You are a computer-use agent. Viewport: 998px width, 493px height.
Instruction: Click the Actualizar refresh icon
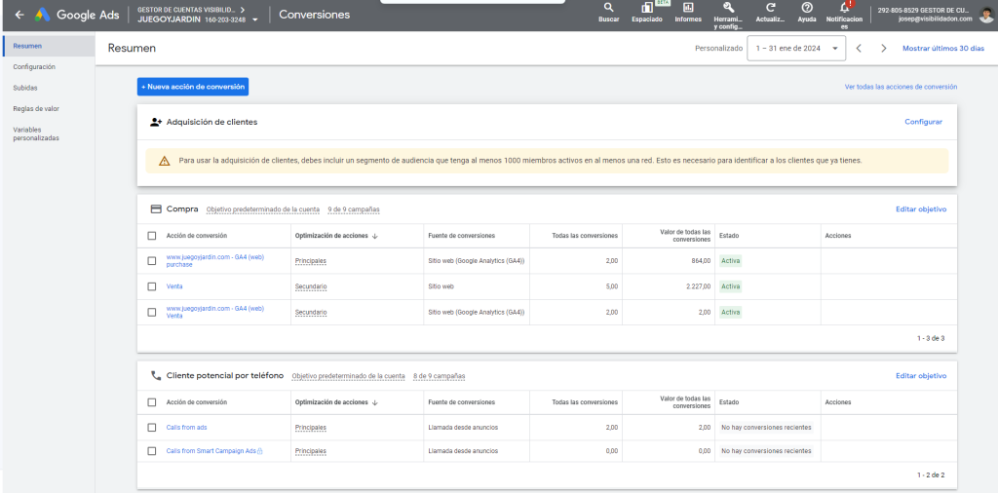tap(770, 11)
